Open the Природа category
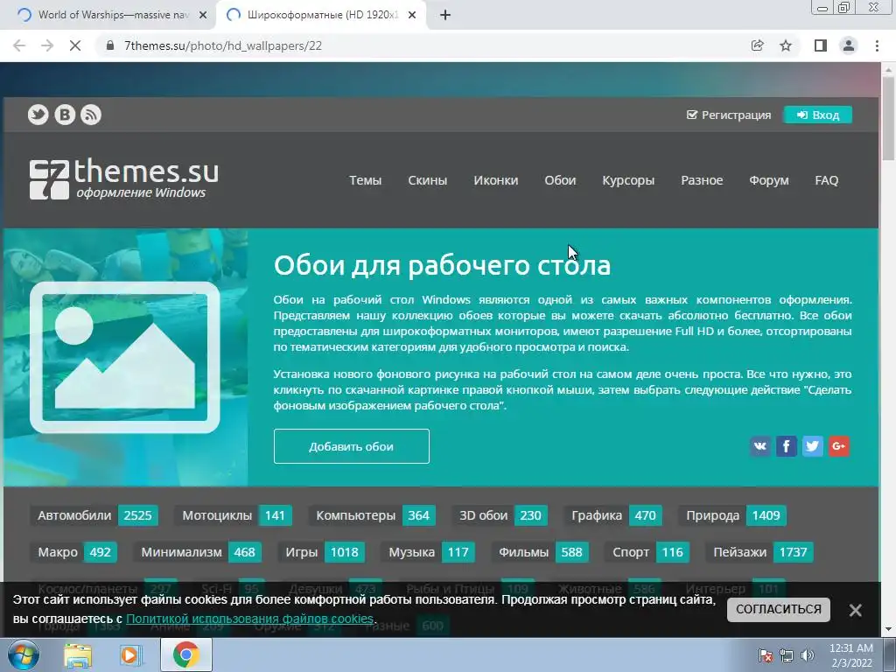This screenshot has width=896, height=672. (732, 515)
